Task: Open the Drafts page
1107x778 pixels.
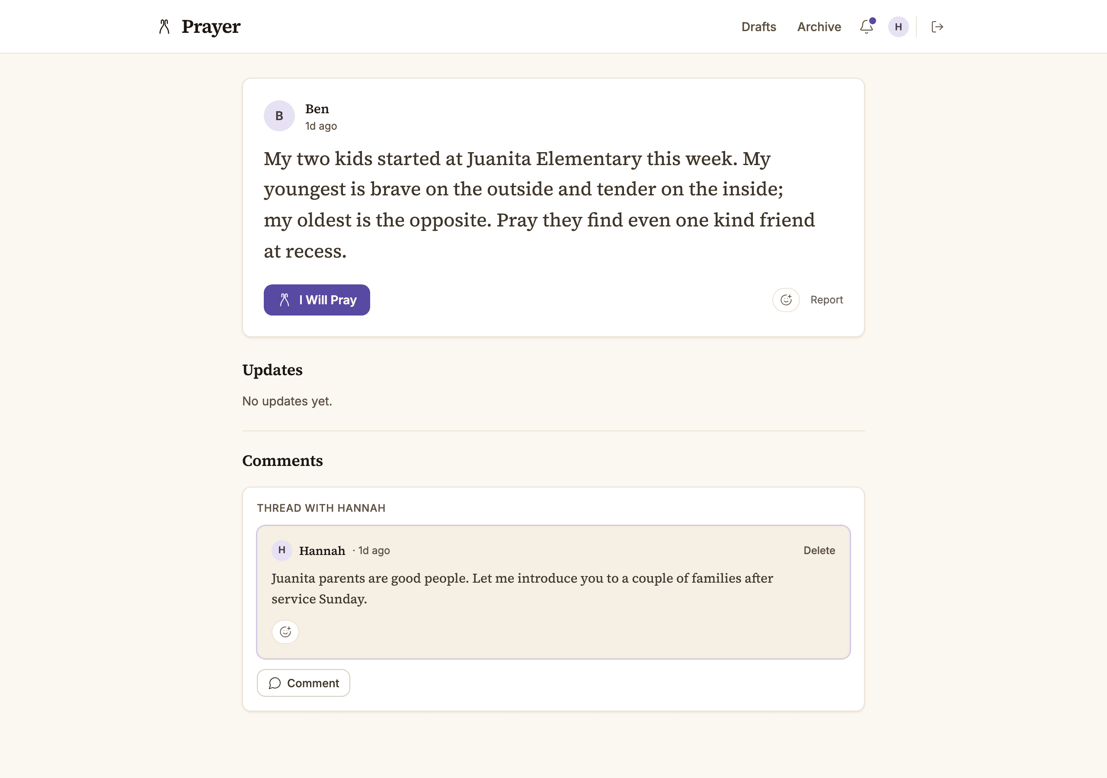Action: tap(758, 27)
